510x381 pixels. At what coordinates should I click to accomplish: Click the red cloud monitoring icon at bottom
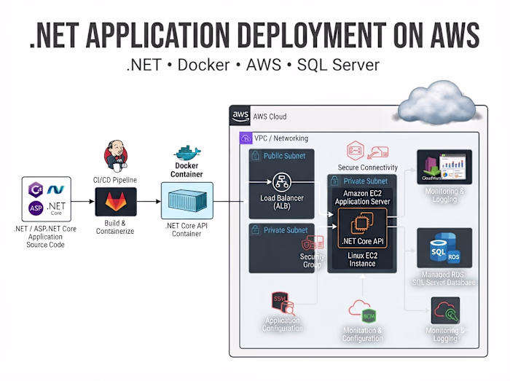(445, 310)
